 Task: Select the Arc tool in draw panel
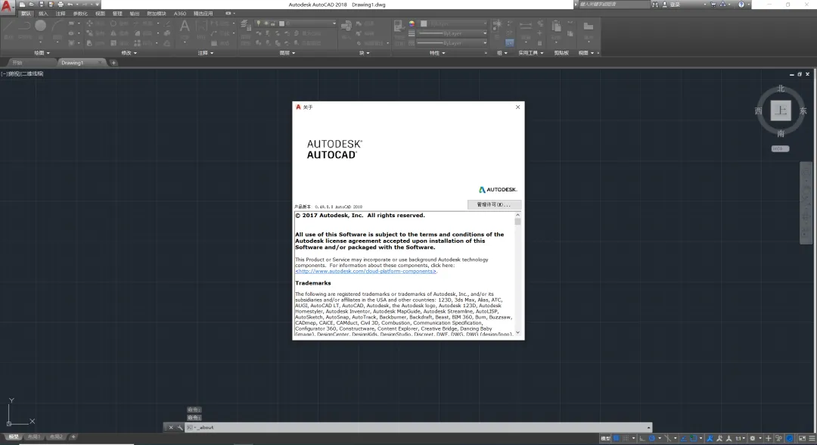(57, 26)
